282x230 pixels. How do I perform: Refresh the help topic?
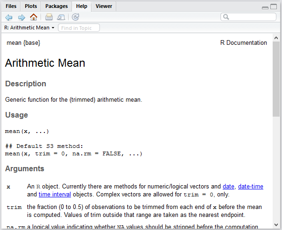[x=75, y=17]
